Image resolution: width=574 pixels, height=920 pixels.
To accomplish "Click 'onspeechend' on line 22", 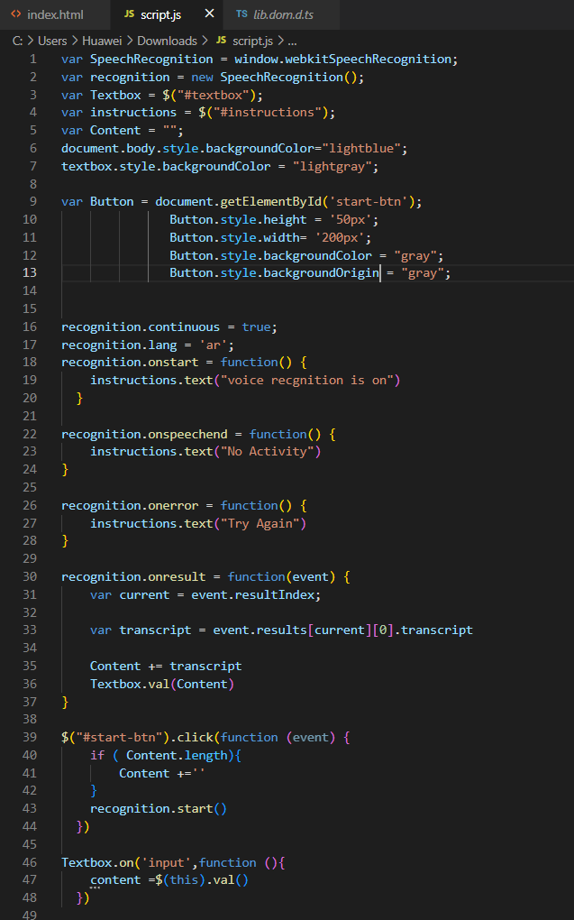I will click(187, 434).
